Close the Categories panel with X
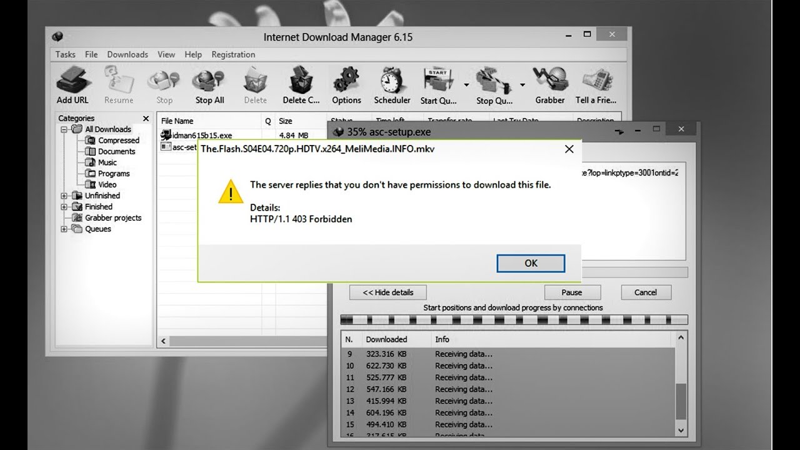This screenshot has height=450, width=800. click(146, 118)
